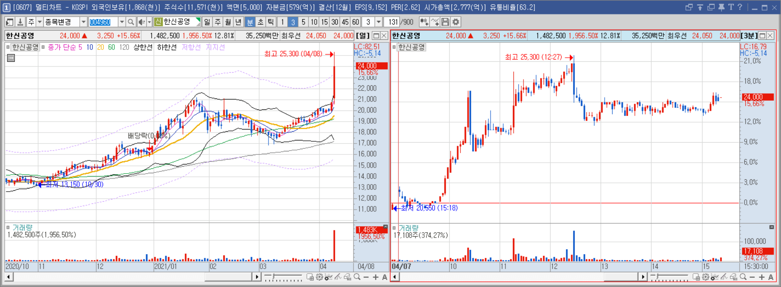Screen dimensions: 781x287
Task: Open the custom interval dropdown showing 3
Action: [378, 22]
